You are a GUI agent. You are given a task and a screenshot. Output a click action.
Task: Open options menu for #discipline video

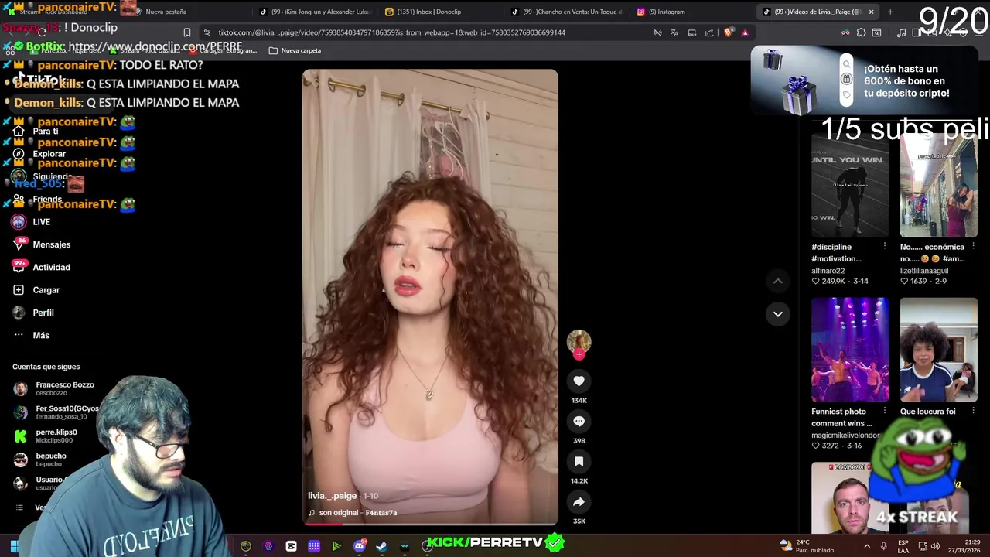(885, 246)
